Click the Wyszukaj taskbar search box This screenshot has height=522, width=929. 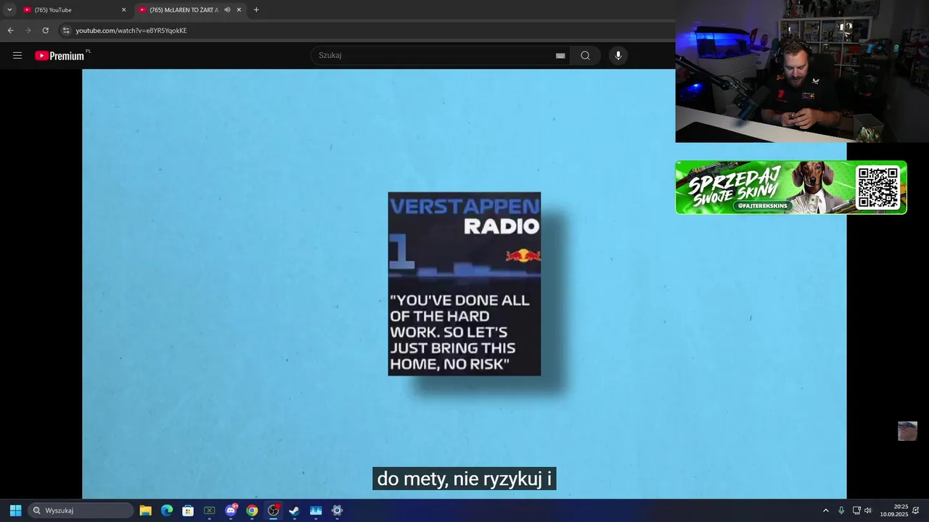point(81,510)
